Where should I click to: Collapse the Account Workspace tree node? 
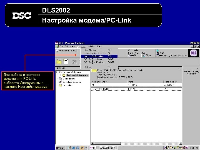click(x=57, y=72)
